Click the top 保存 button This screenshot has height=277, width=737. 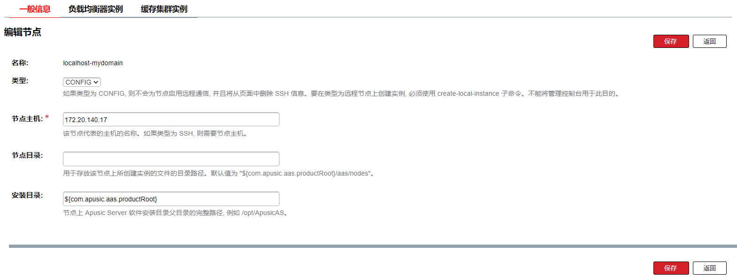[671, 41]
